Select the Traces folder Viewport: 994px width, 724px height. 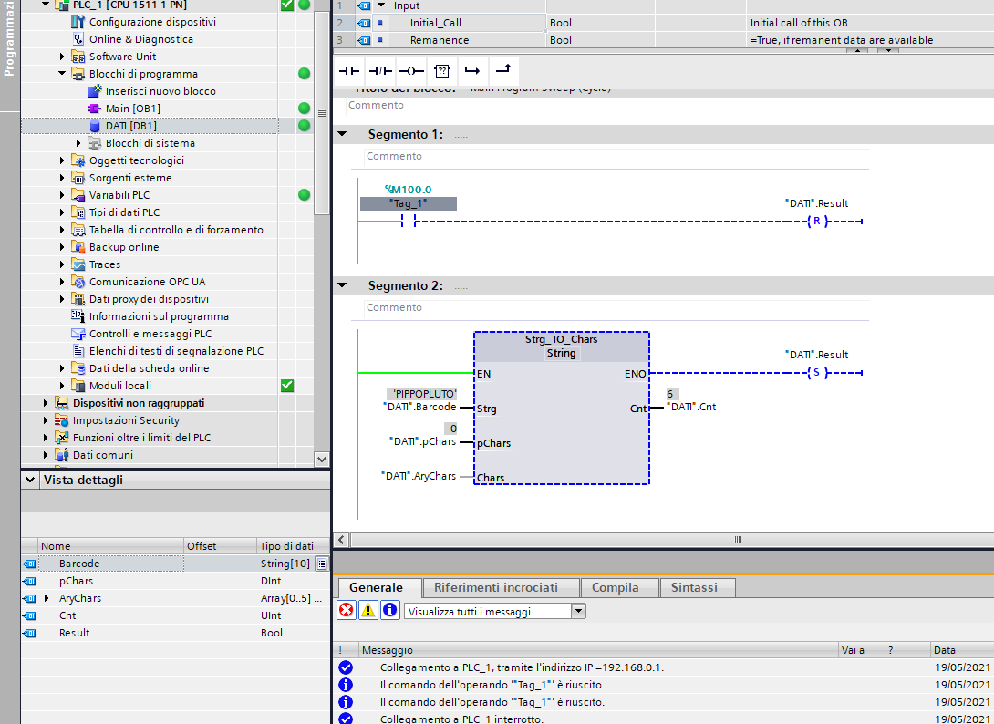105,264
